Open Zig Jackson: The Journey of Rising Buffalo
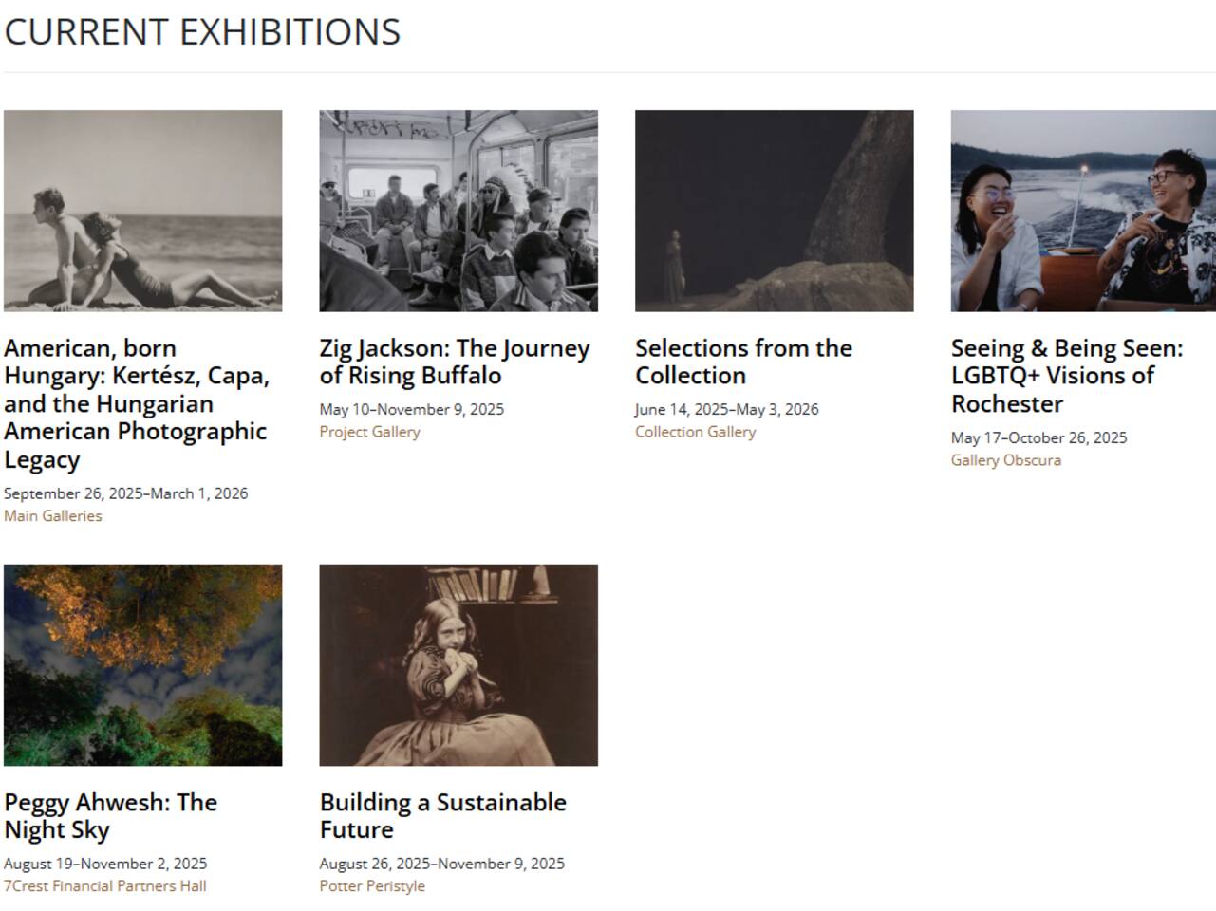The image size is (1216, 911). click(x=454, y=362)
